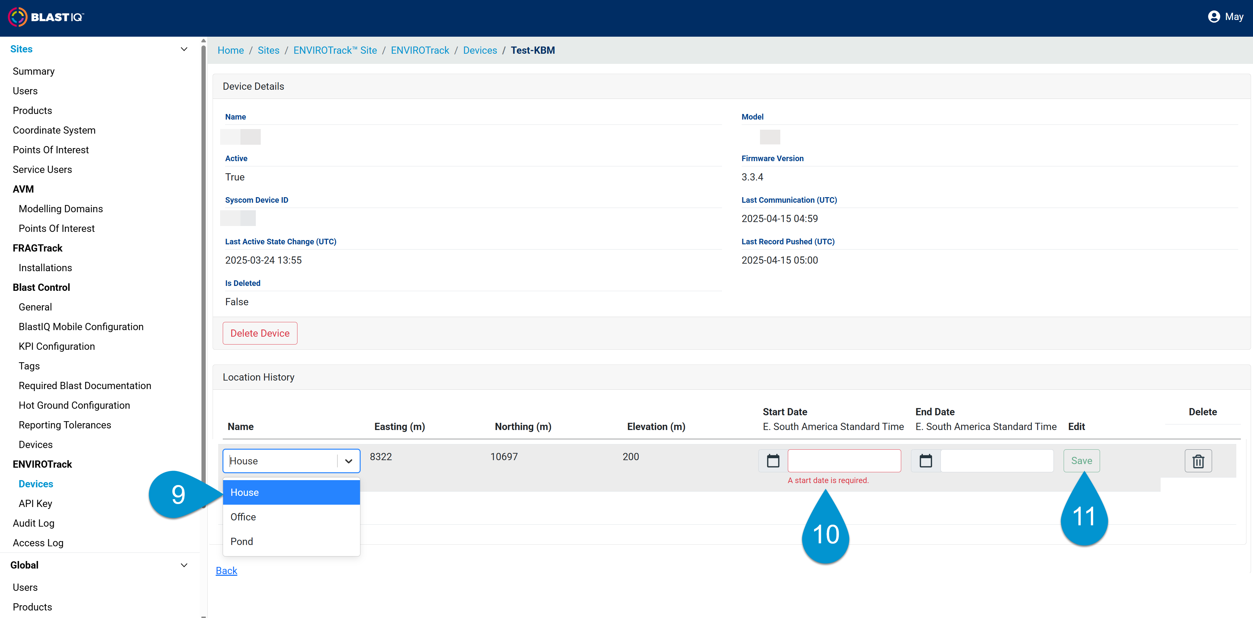The height and width of the screenshot is (618, 1253).
Task: Select Pond in the dropdown list
Action: tap(291, 541)
